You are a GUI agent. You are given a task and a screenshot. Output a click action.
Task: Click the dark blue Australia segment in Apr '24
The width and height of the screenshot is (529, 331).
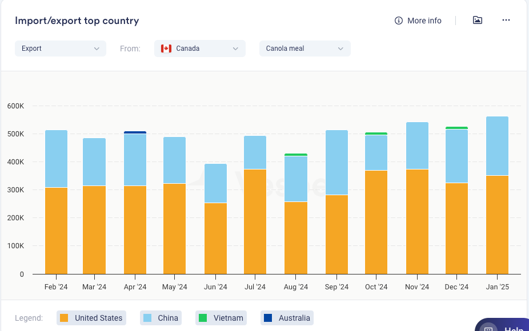pyautogui.click(x=135, y=132)
